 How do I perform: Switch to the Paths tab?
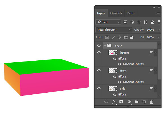pyautogui.click(x=131, y=13)
